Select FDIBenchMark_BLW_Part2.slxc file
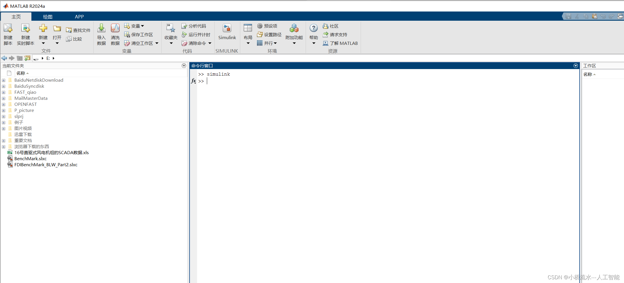 pyautogui.click(x=46, y=165)
